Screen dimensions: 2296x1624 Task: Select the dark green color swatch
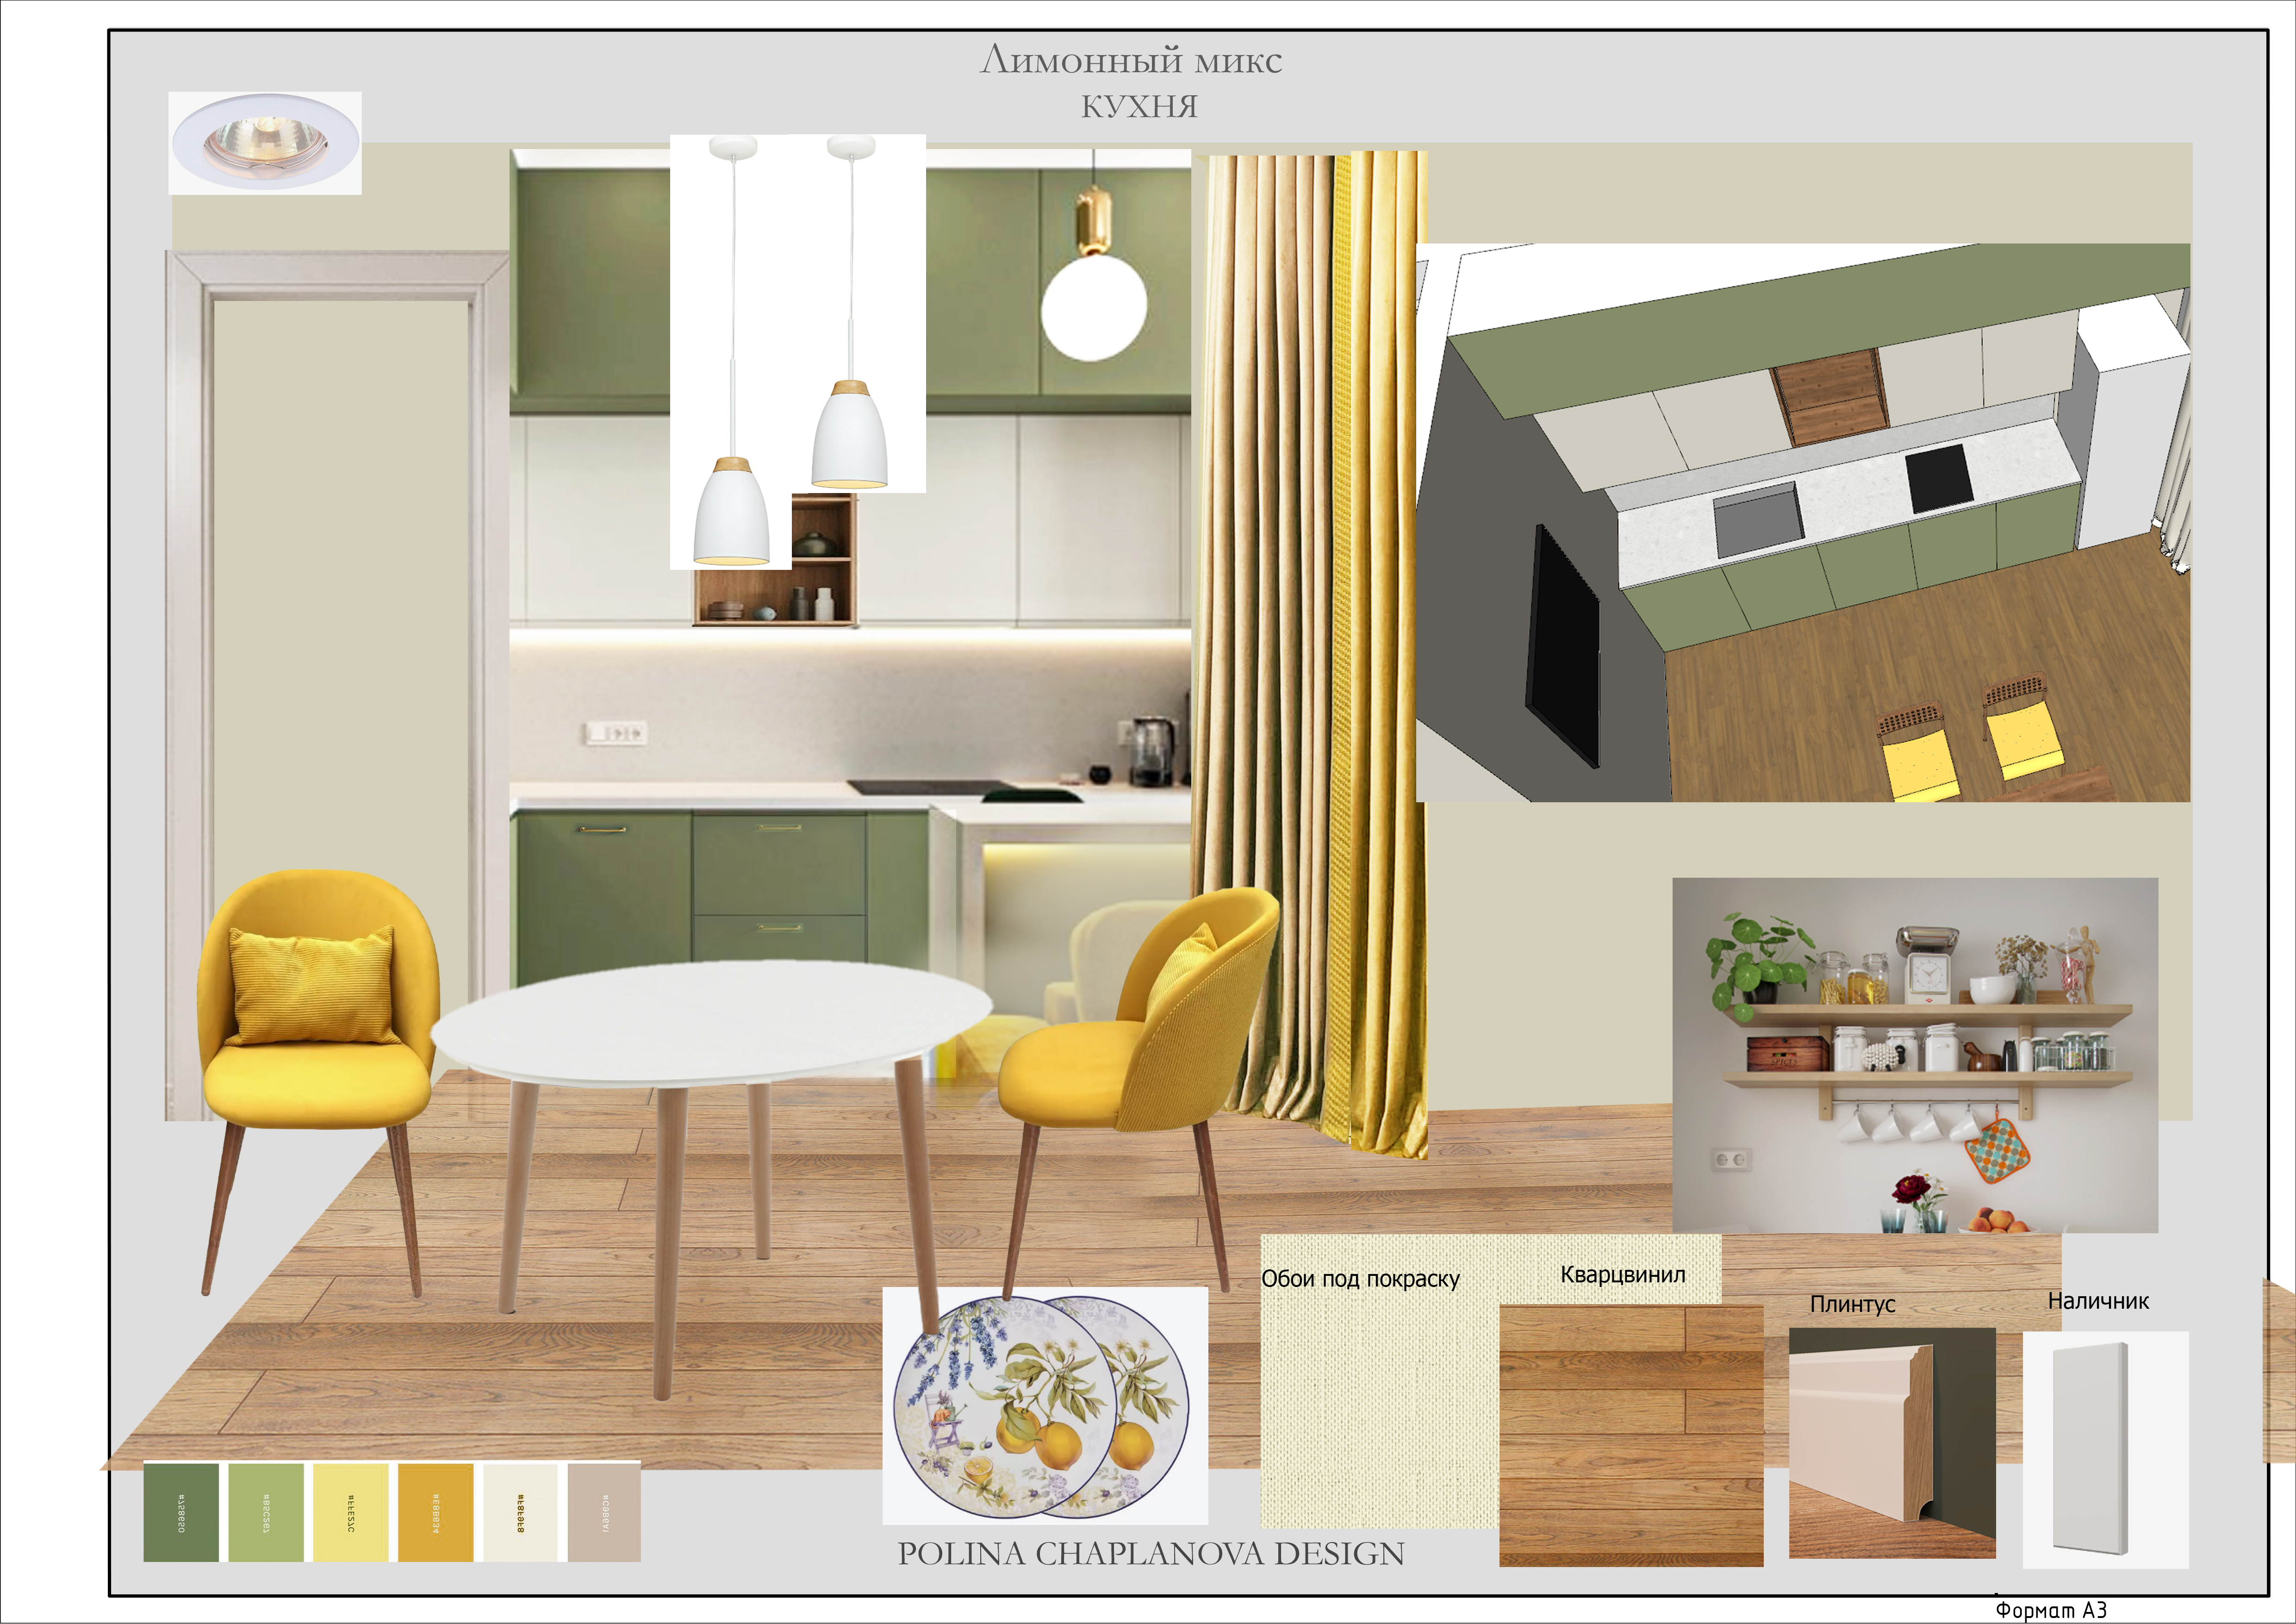[x=181, y=1512]
